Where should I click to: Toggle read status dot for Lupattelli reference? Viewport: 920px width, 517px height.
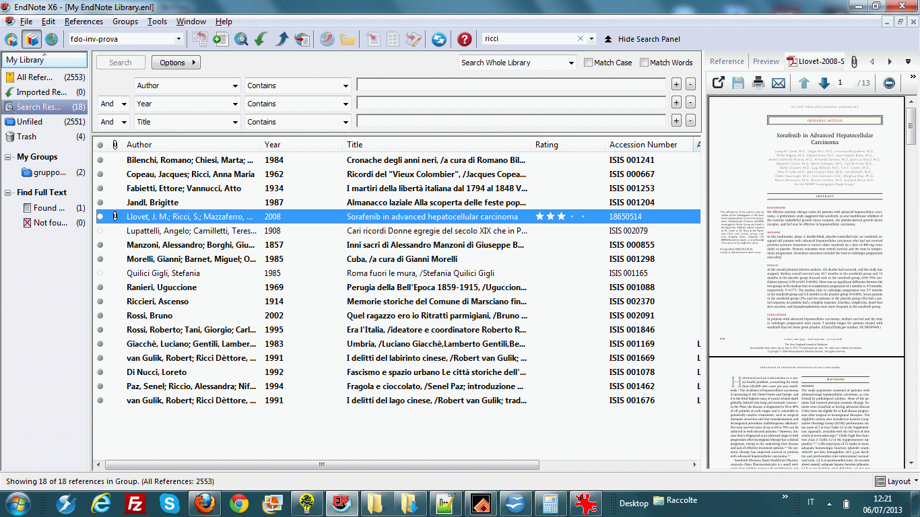point(100,231)
